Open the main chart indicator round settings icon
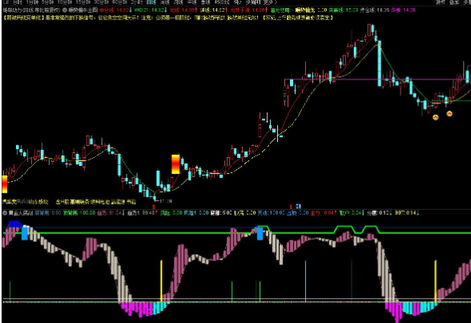471x323 pixels. [x=65, y=10]
